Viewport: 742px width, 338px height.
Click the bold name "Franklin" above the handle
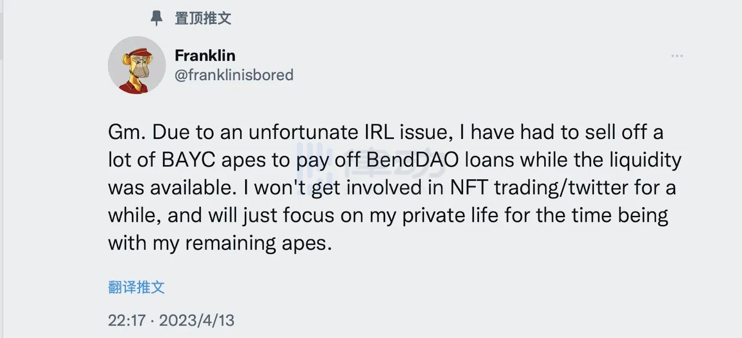click(x=205, y=55)
